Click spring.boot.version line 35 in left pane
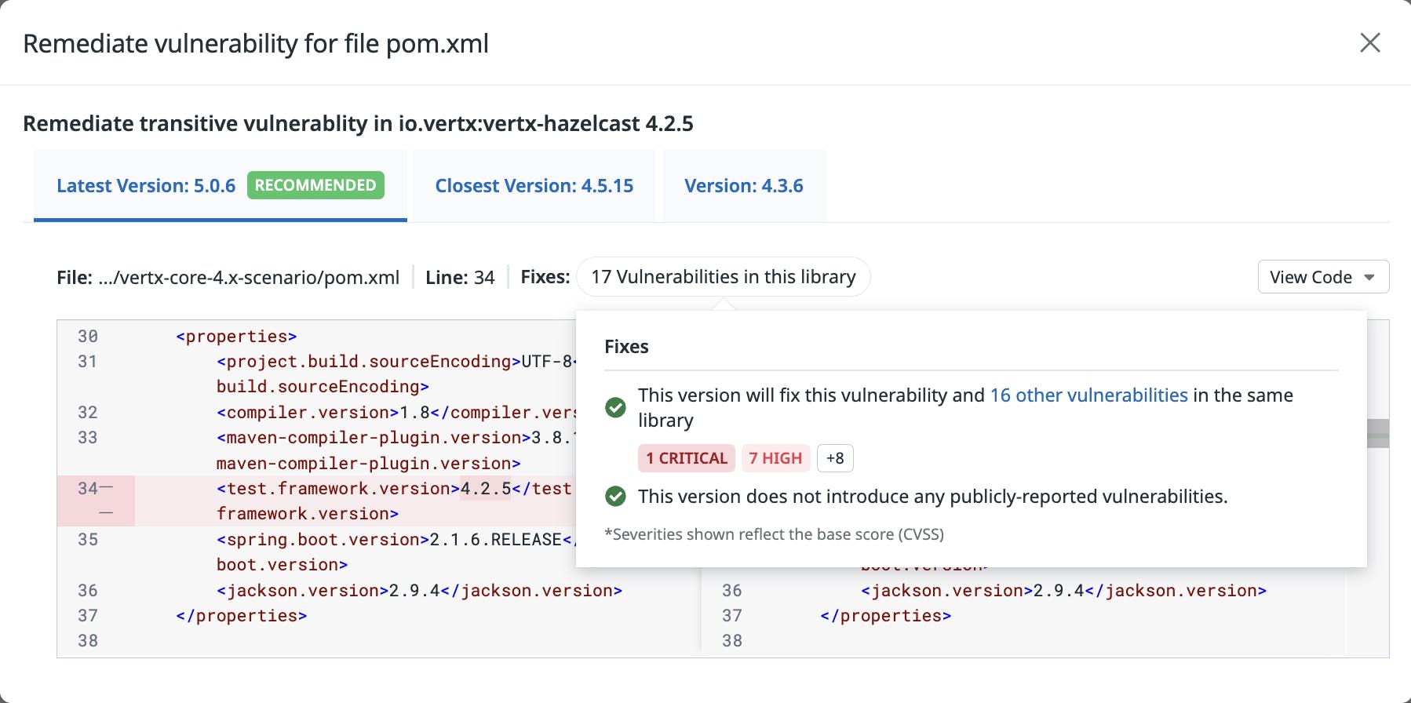Image resolution: width=1411 pixels, height=703 pixels. 396,552
